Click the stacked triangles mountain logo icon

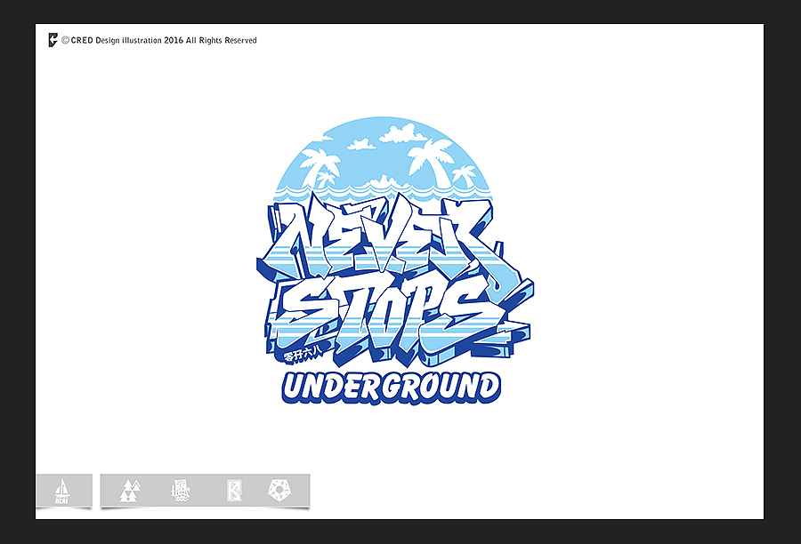(130, 491)
